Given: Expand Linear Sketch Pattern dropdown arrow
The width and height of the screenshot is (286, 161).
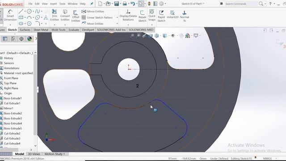Looking at the screenshot, I should 117,17.
